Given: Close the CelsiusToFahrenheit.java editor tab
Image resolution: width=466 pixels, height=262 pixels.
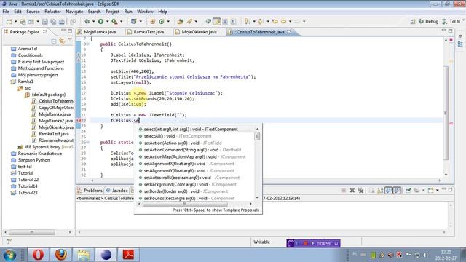Looking at the screenshot, I should (x=289, y=32).
